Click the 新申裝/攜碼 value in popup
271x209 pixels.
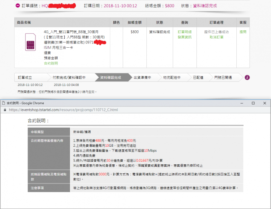82,132
